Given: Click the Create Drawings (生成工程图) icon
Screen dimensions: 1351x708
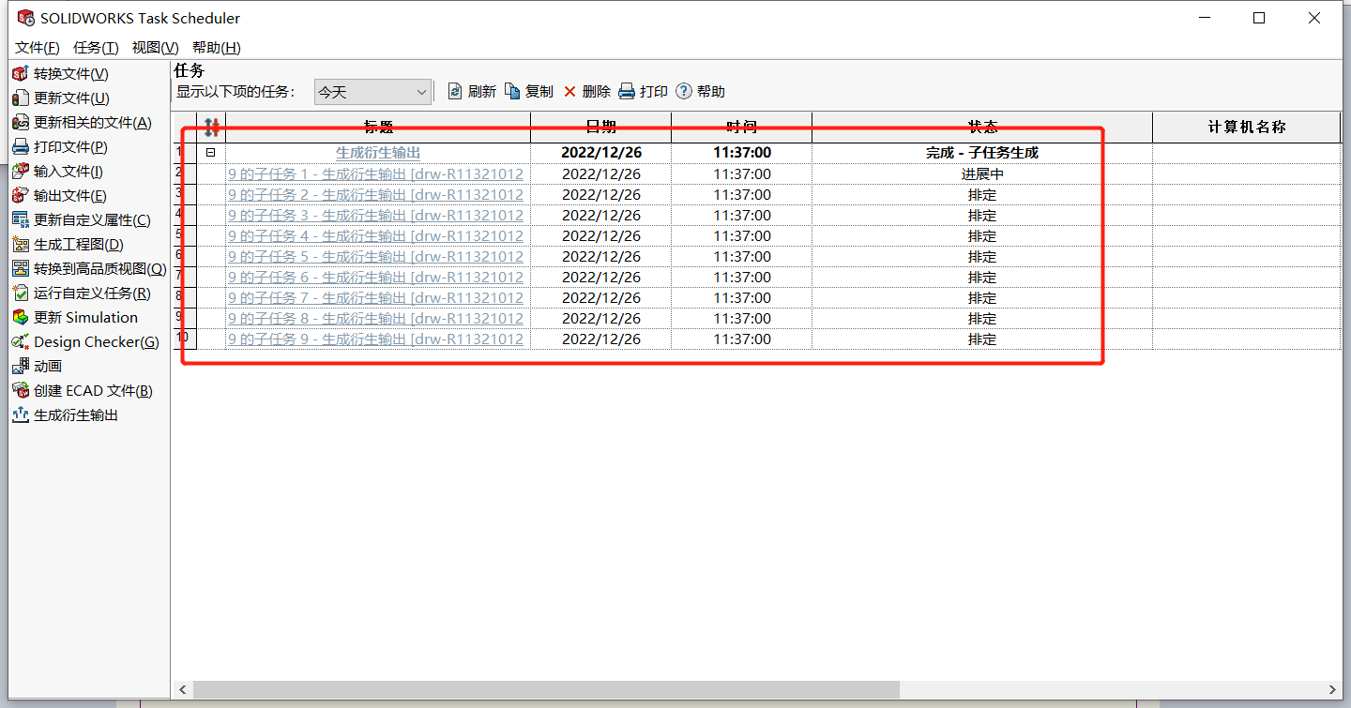Looking at the screenshot, I should (20, 245).
